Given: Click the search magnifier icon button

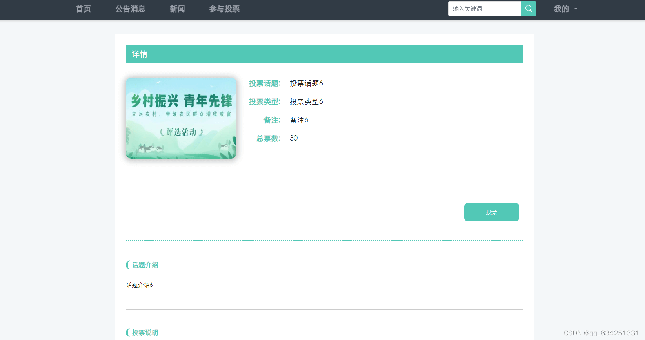Looking at the screenshot, I should click(529, 9).
